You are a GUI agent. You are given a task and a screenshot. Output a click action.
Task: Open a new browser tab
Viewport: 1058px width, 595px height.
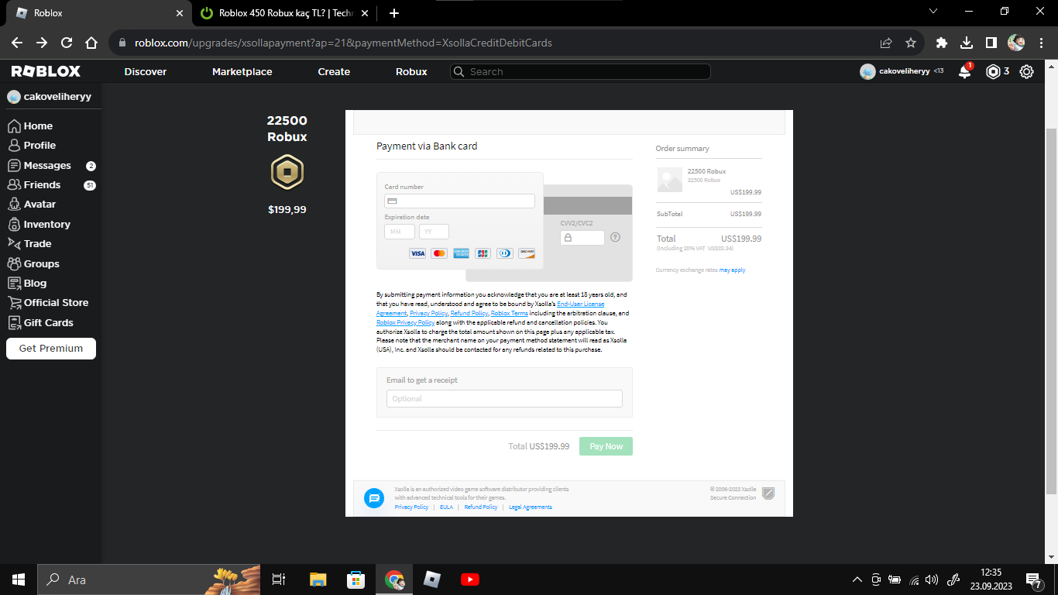(394, 13)
